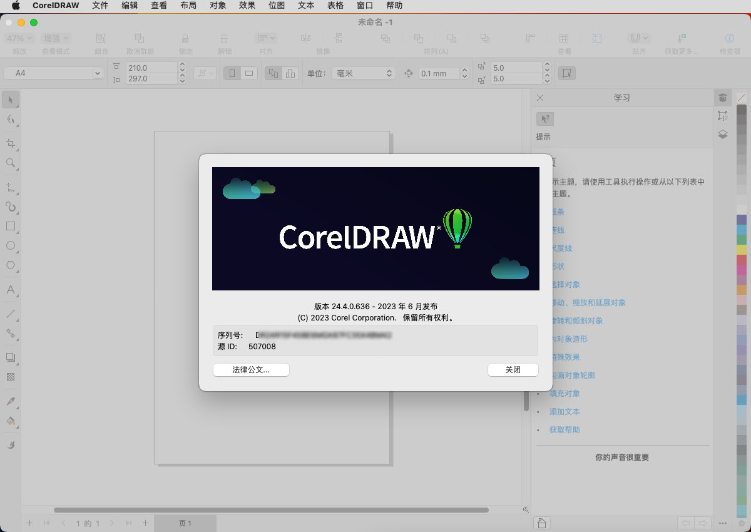Click the nudge distance field 0.1 mm
The width and height of the screenshot is (751, 532).
click(440, 73)
